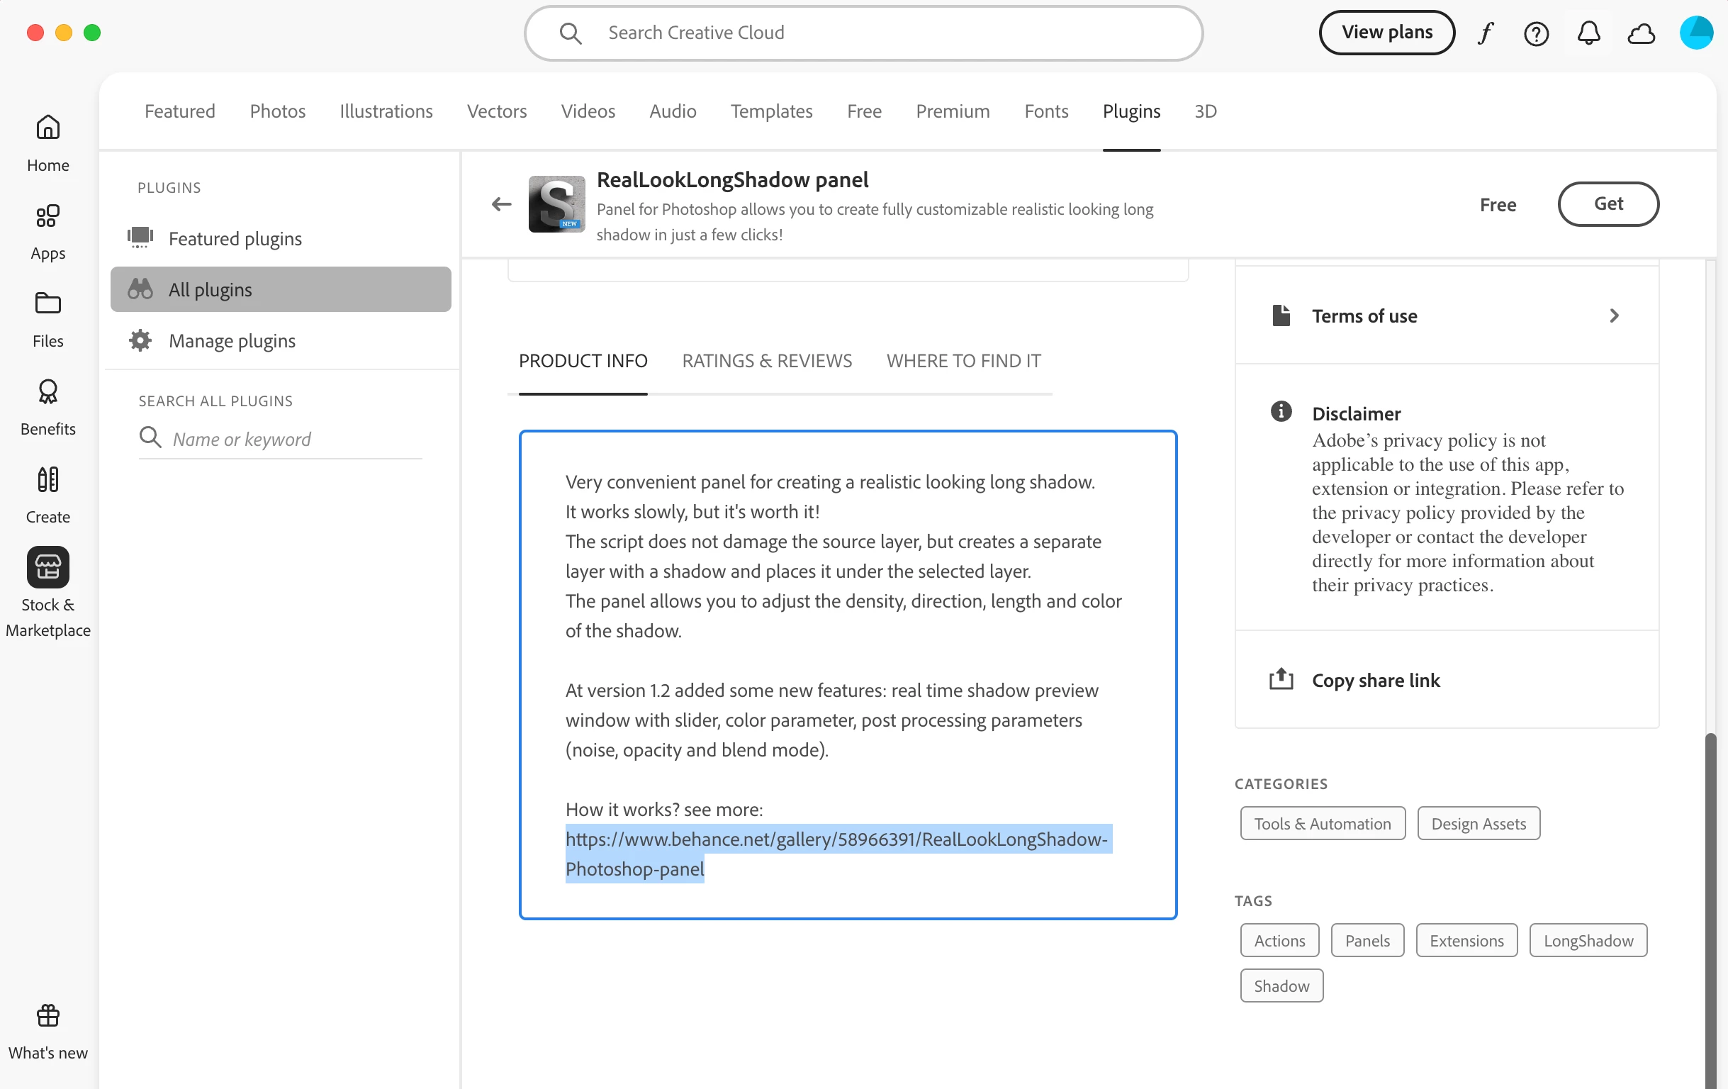This screenshot has height=1089, width=1728.
Task: Check cloud sync status icon
Action: (1641, 33)
